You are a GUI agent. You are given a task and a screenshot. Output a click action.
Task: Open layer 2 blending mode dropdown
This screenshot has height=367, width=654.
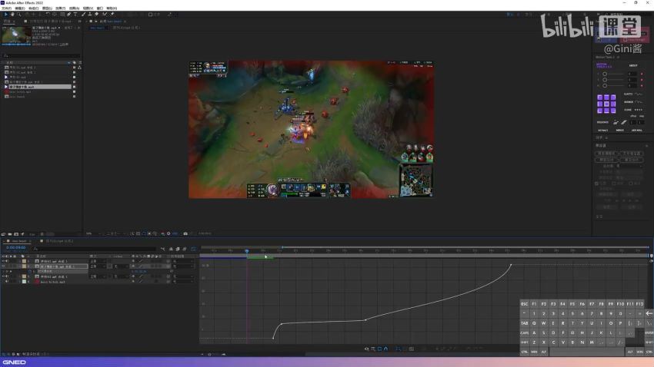tap(98, 266)
